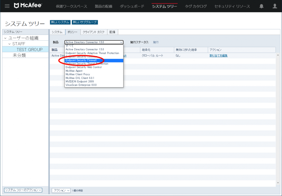Open the user account icon
Viewport: 282px width, 196px height.
click(275, 6)
